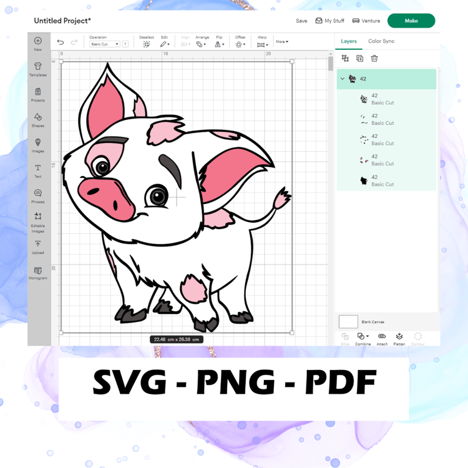Click the Flatten icon
The image size is (468, 468).
pyautogui.click(x=399, y=336)
